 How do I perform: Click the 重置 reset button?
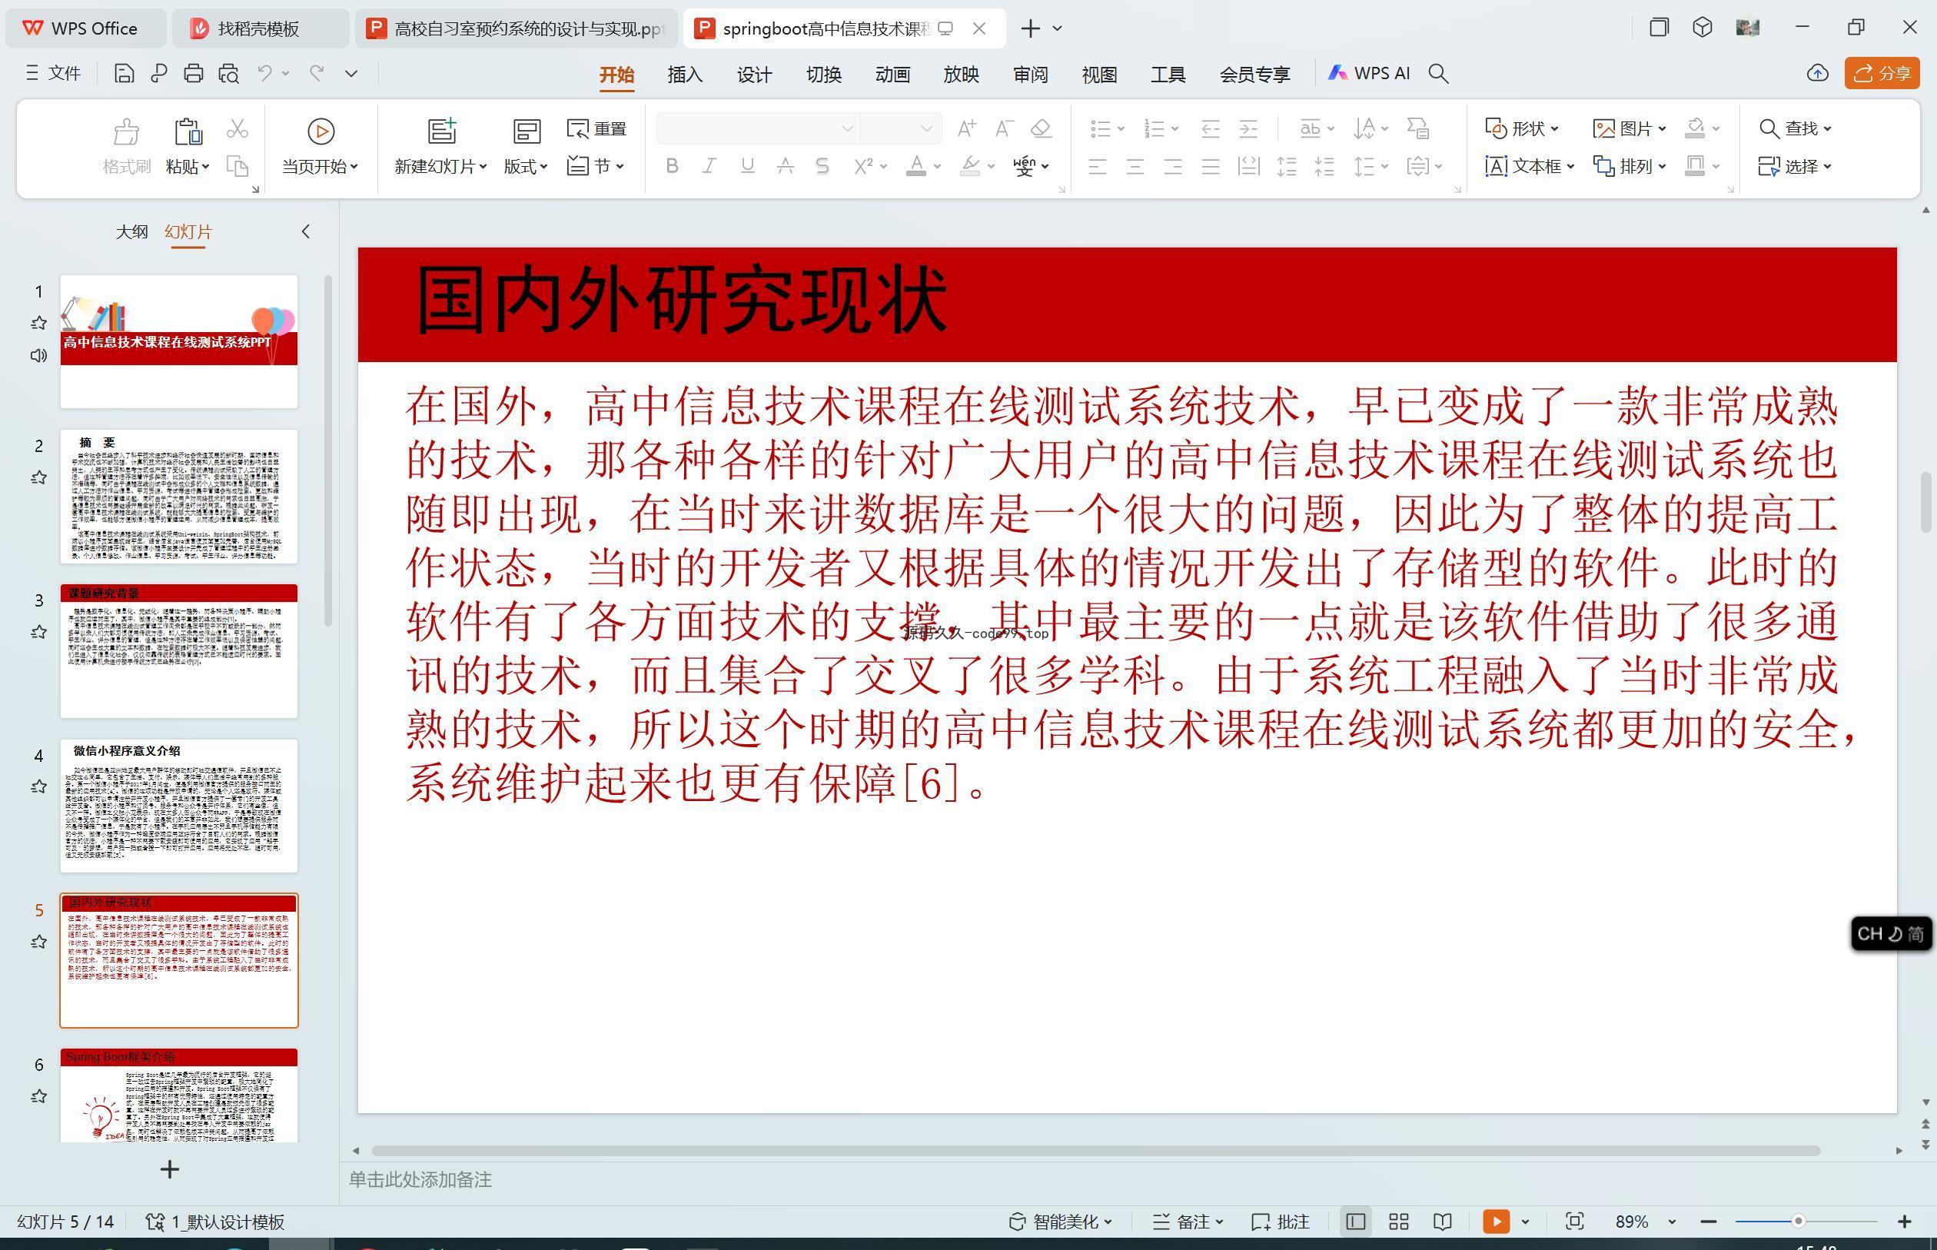pos(597,129)
